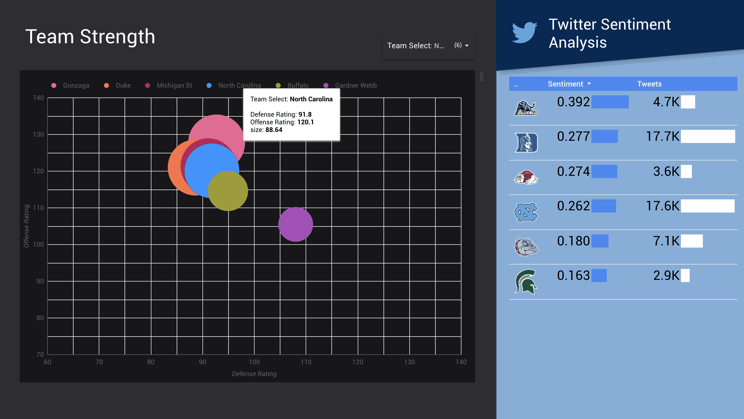The width and height of the screenshot is (744, 419).
Task: Click tweet count 3.6K
Action: 666,171
